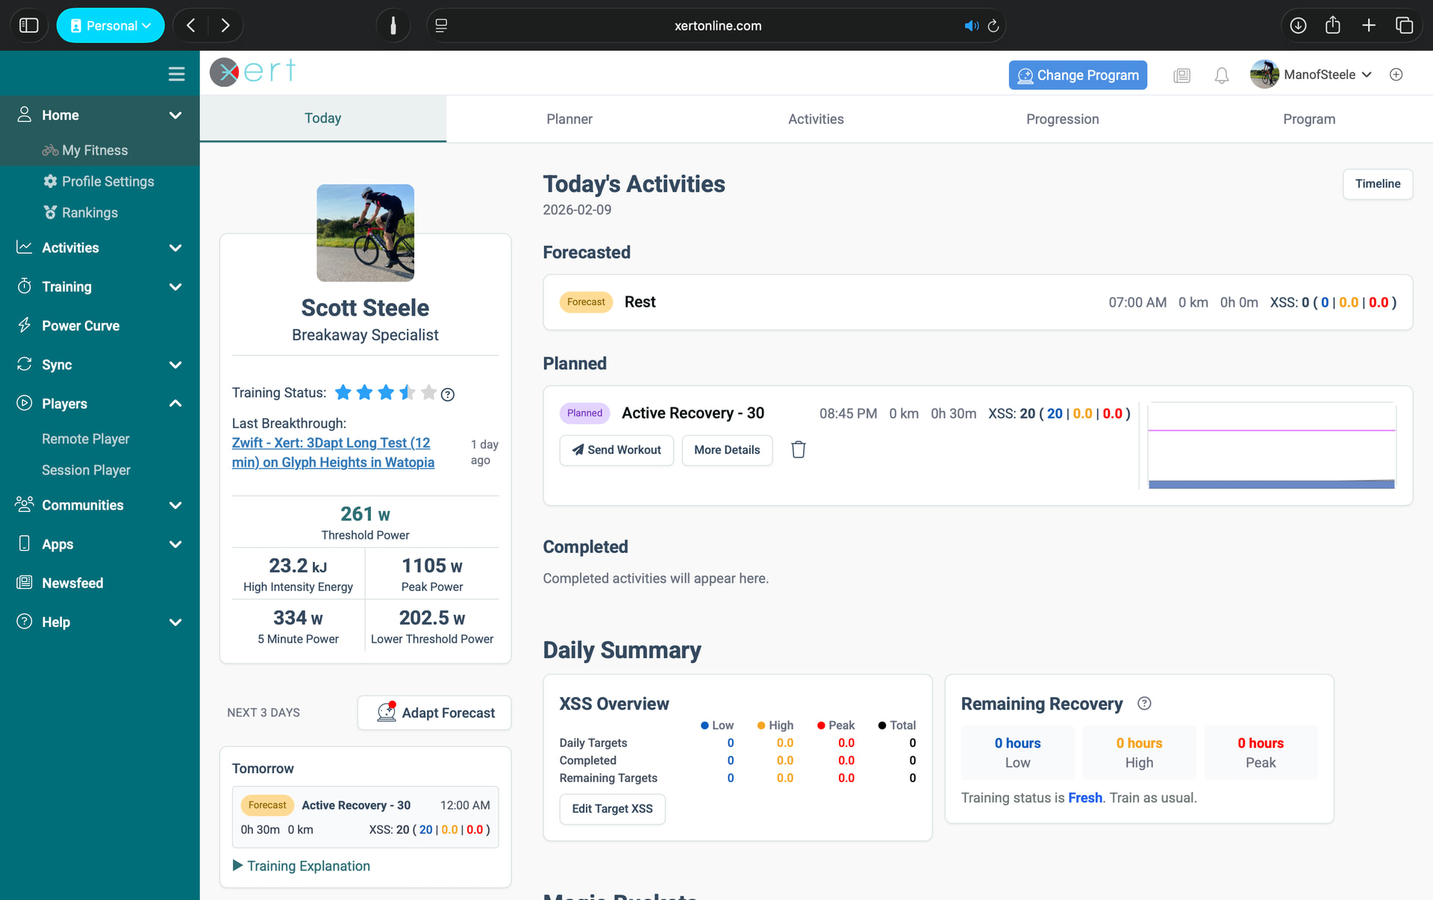
Task: Click the Remaining Recovery help icon
Action: (x=1144, y=703)
